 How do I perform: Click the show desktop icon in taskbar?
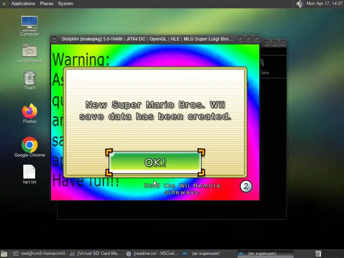pos(4,254)
